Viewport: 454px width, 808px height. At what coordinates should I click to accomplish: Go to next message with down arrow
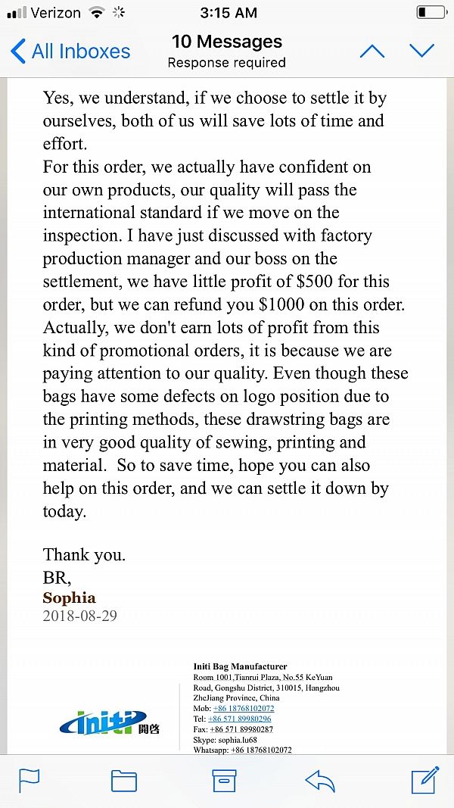[x=421, y=51]
